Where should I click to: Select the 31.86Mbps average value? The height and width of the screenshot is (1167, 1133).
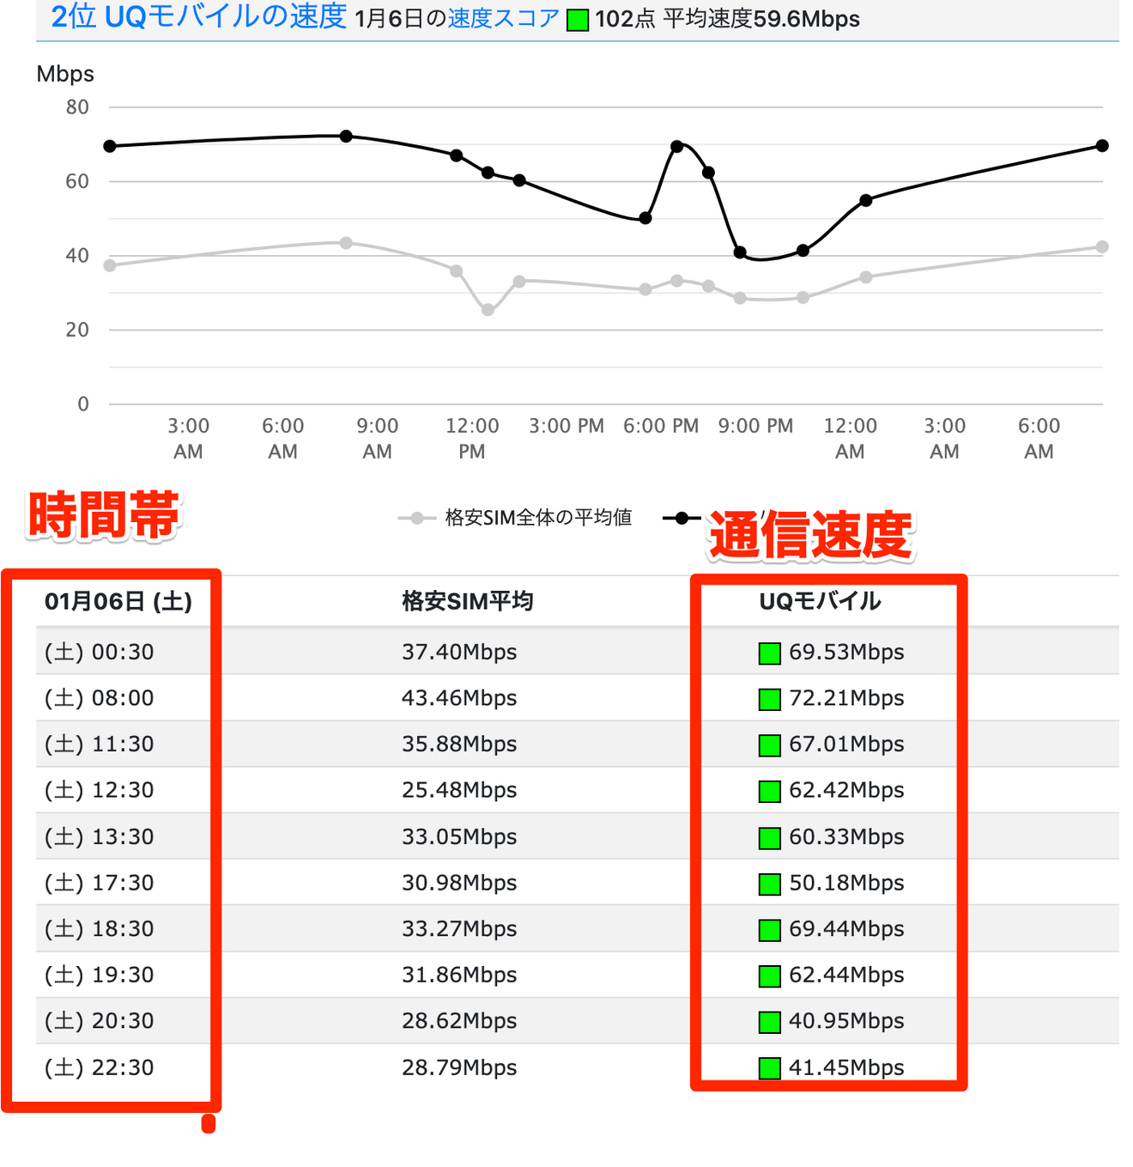(x=459, y=975)
